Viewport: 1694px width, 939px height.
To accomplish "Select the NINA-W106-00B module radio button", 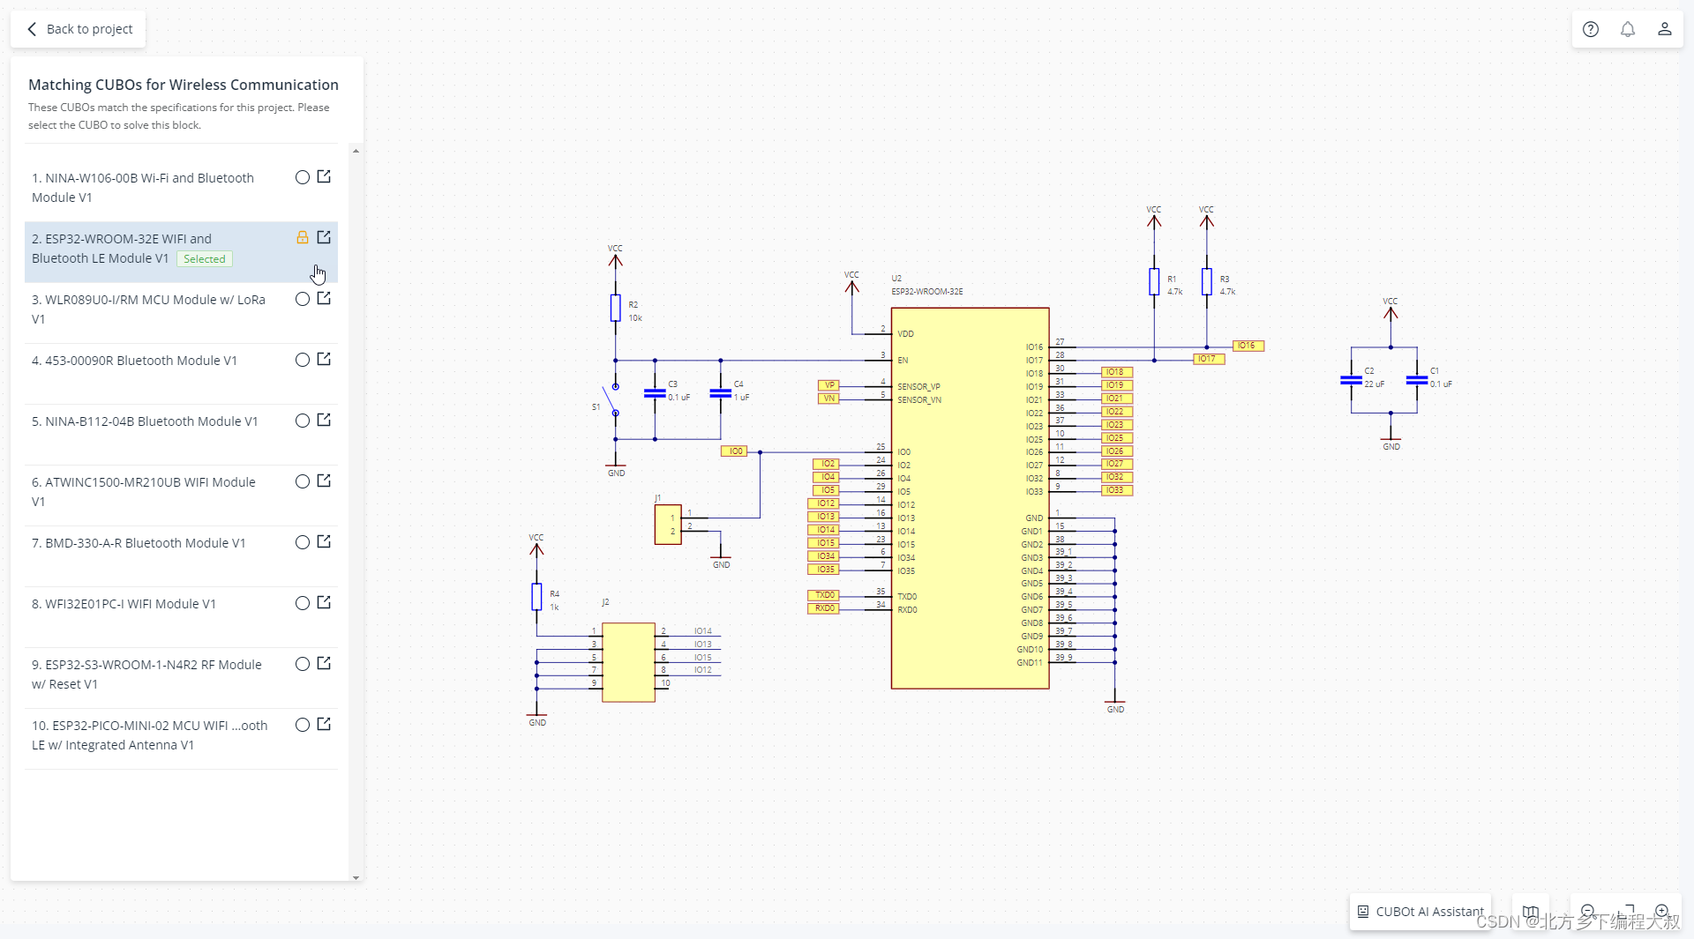I will pyautogui.click(x=303, y=177).
